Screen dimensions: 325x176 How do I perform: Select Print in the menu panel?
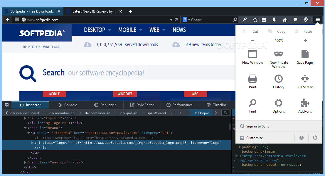pyautogui.click(x=252, y=82)
